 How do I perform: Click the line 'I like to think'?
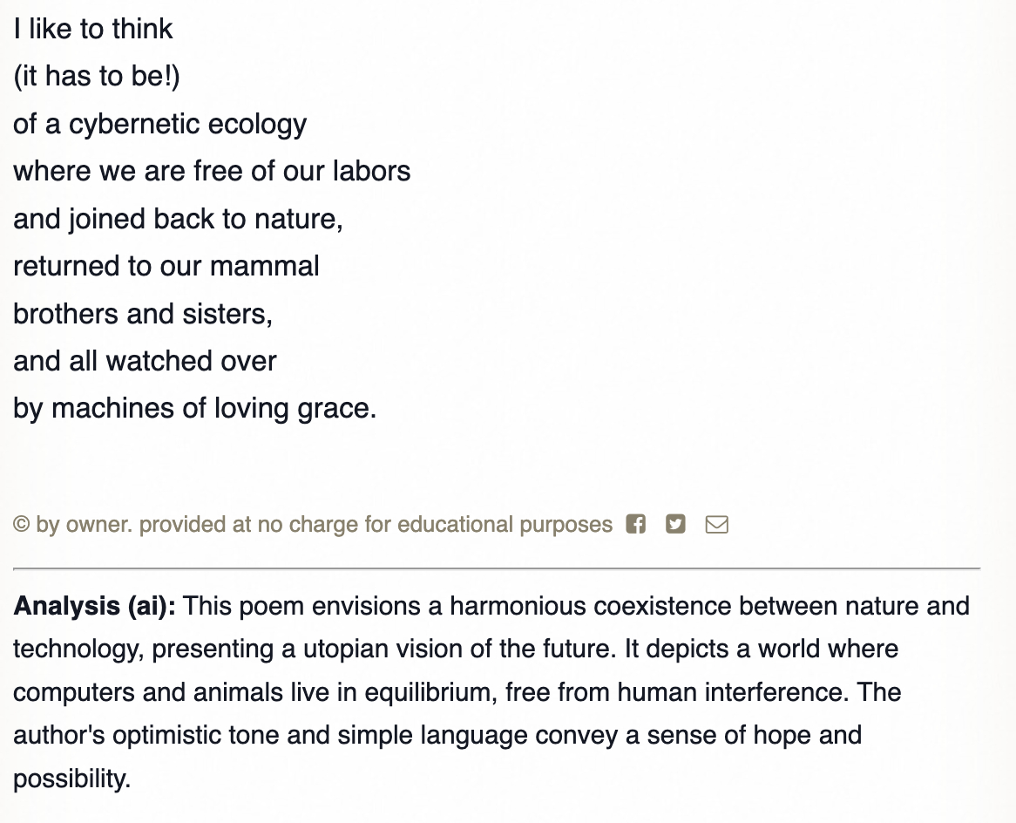click(93, 29)
